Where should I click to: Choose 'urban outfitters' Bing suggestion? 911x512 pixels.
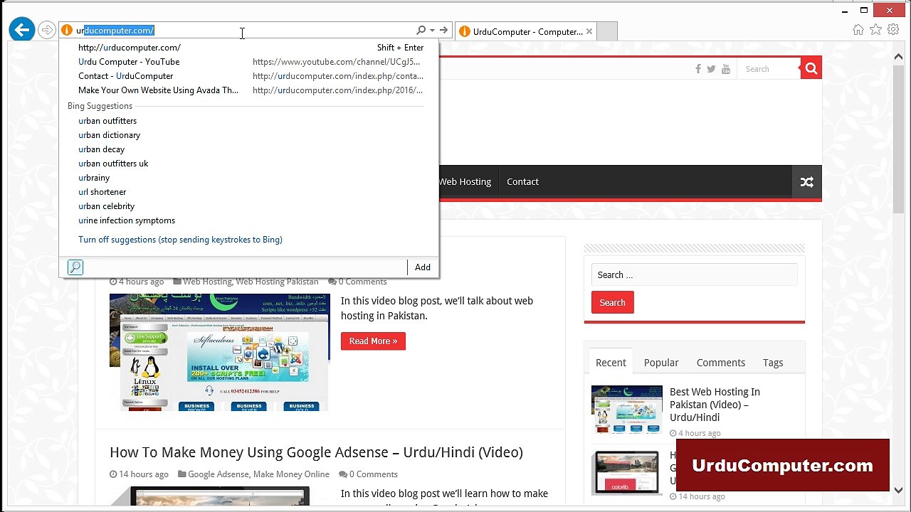[107, 121]
